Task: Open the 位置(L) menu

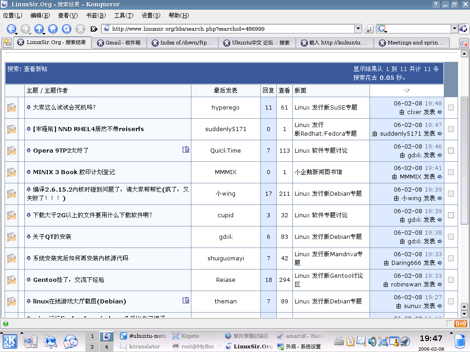Action: click(12, 15)
